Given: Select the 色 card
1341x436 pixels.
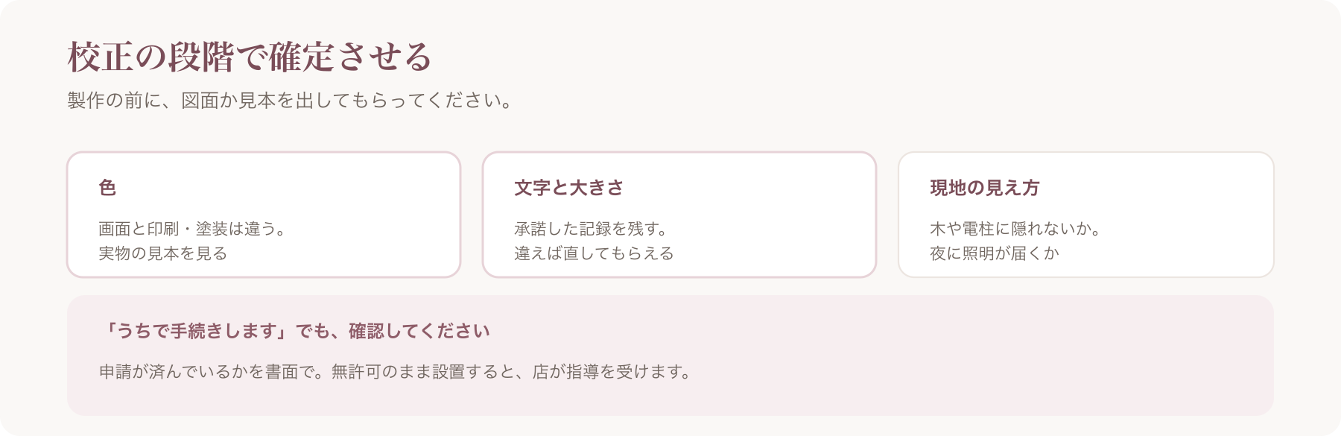Looking at the screenshot, I should [x=264, y=215].
